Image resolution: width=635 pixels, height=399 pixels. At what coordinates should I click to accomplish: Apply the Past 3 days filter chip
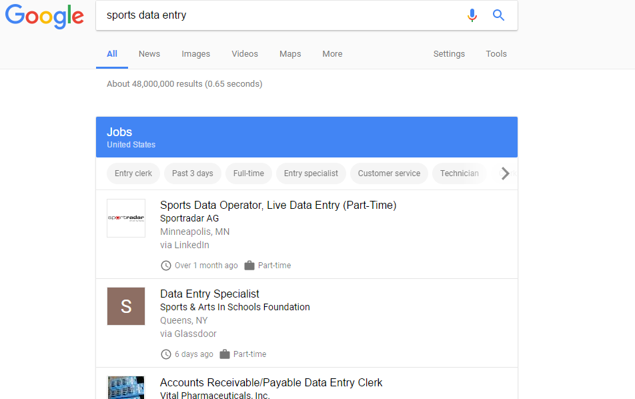[192, 173]
